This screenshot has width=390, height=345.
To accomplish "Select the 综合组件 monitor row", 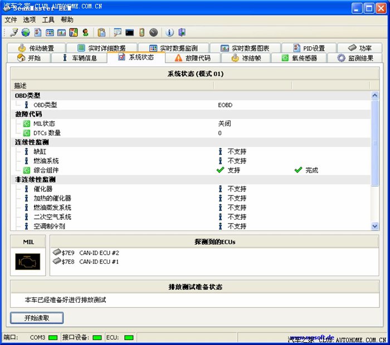I will 46,170.
